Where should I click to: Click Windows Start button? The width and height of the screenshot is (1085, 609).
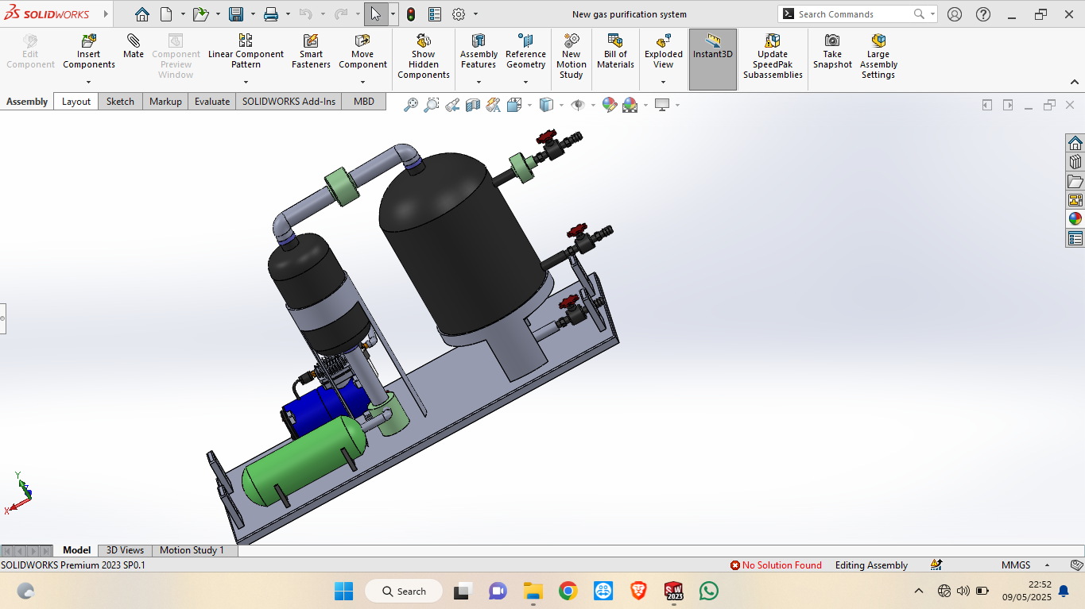[343, 592]
